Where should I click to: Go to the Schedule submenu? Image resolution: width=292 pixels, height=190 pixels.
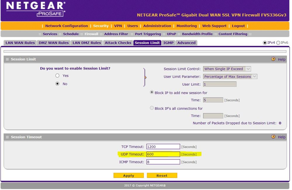(x=71, y=34)
